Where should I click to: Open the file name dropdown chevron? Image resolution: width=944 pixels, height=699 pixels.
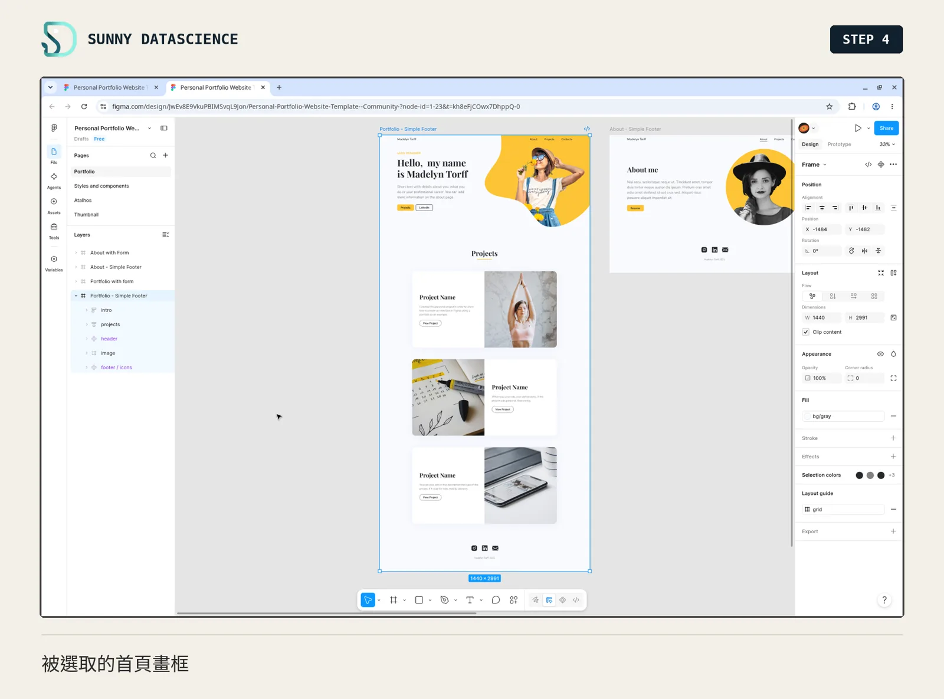[x=149, y=128]
